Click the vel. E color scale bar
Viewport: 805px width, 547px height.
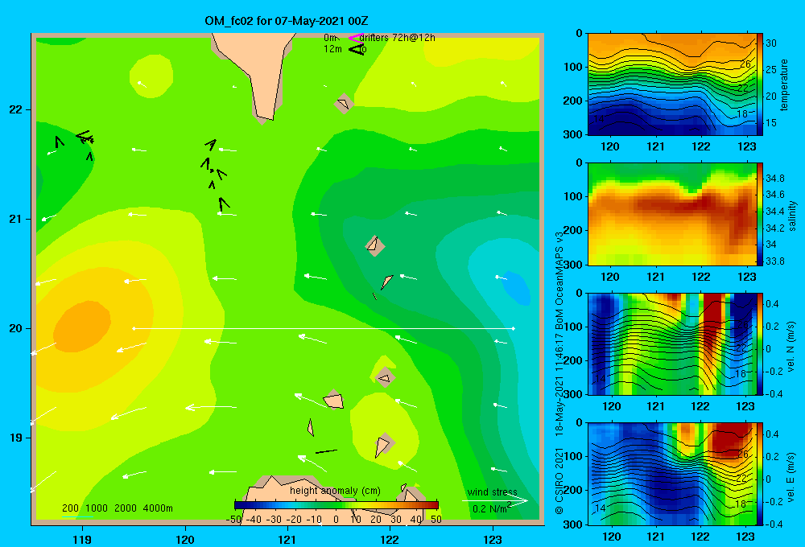(760, 474)
